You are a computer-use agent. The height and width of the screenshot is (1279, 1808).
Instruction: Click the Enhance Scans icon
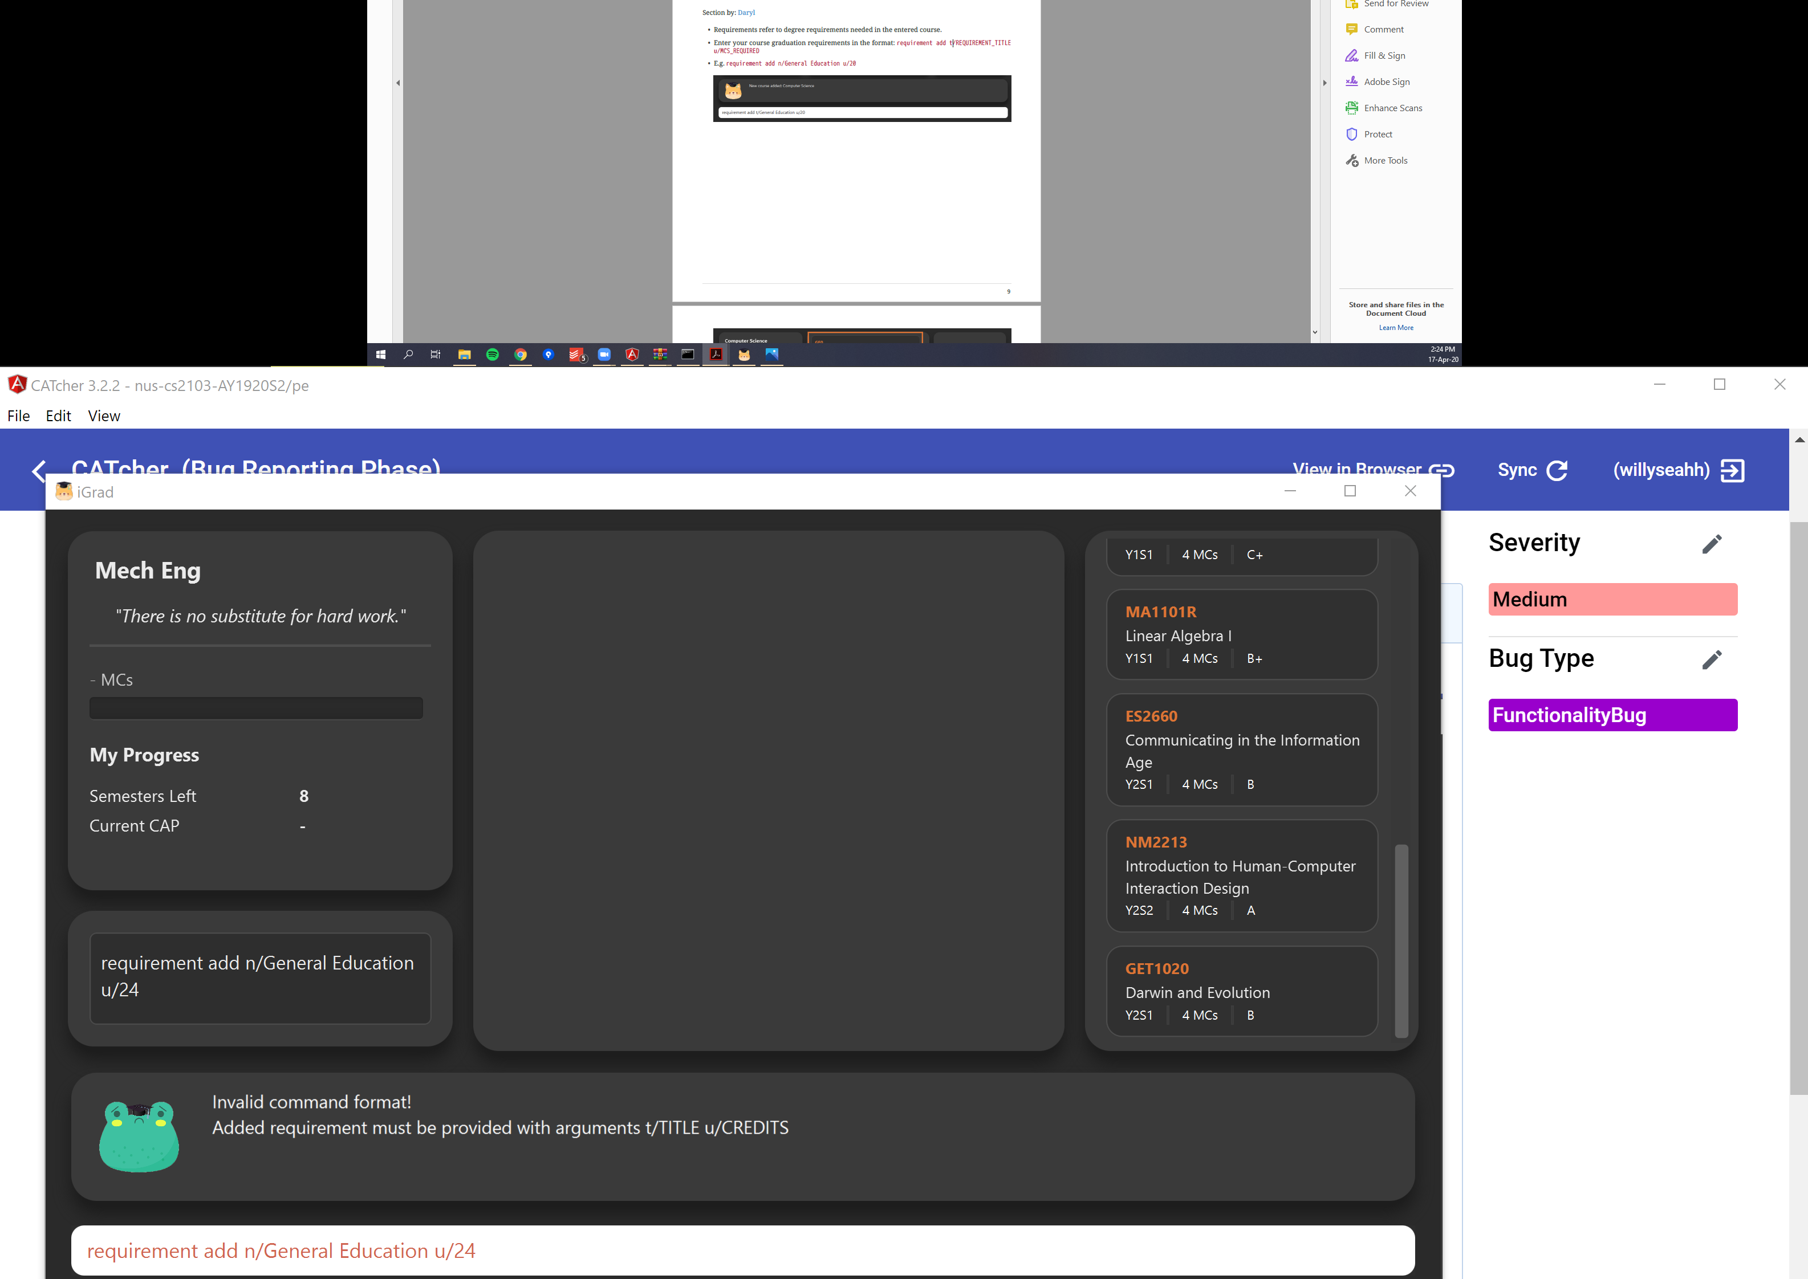click(1351, 108)
